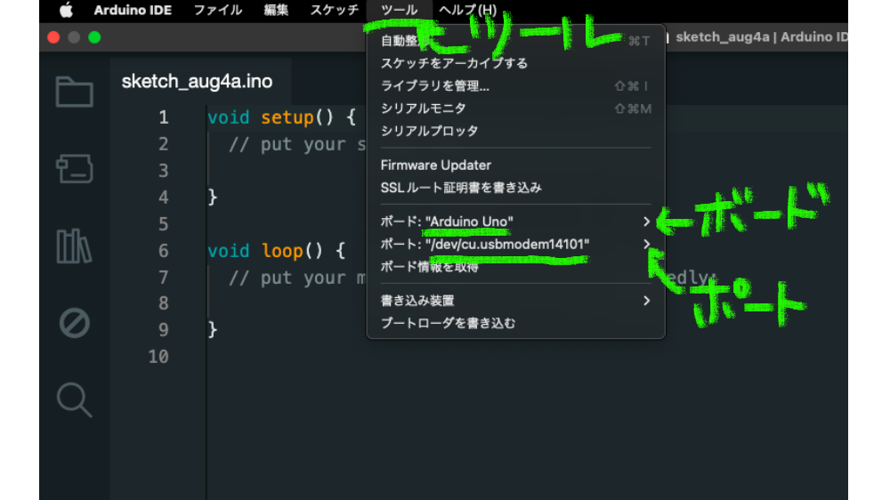Click the red close window button

[x=54, y=37]
